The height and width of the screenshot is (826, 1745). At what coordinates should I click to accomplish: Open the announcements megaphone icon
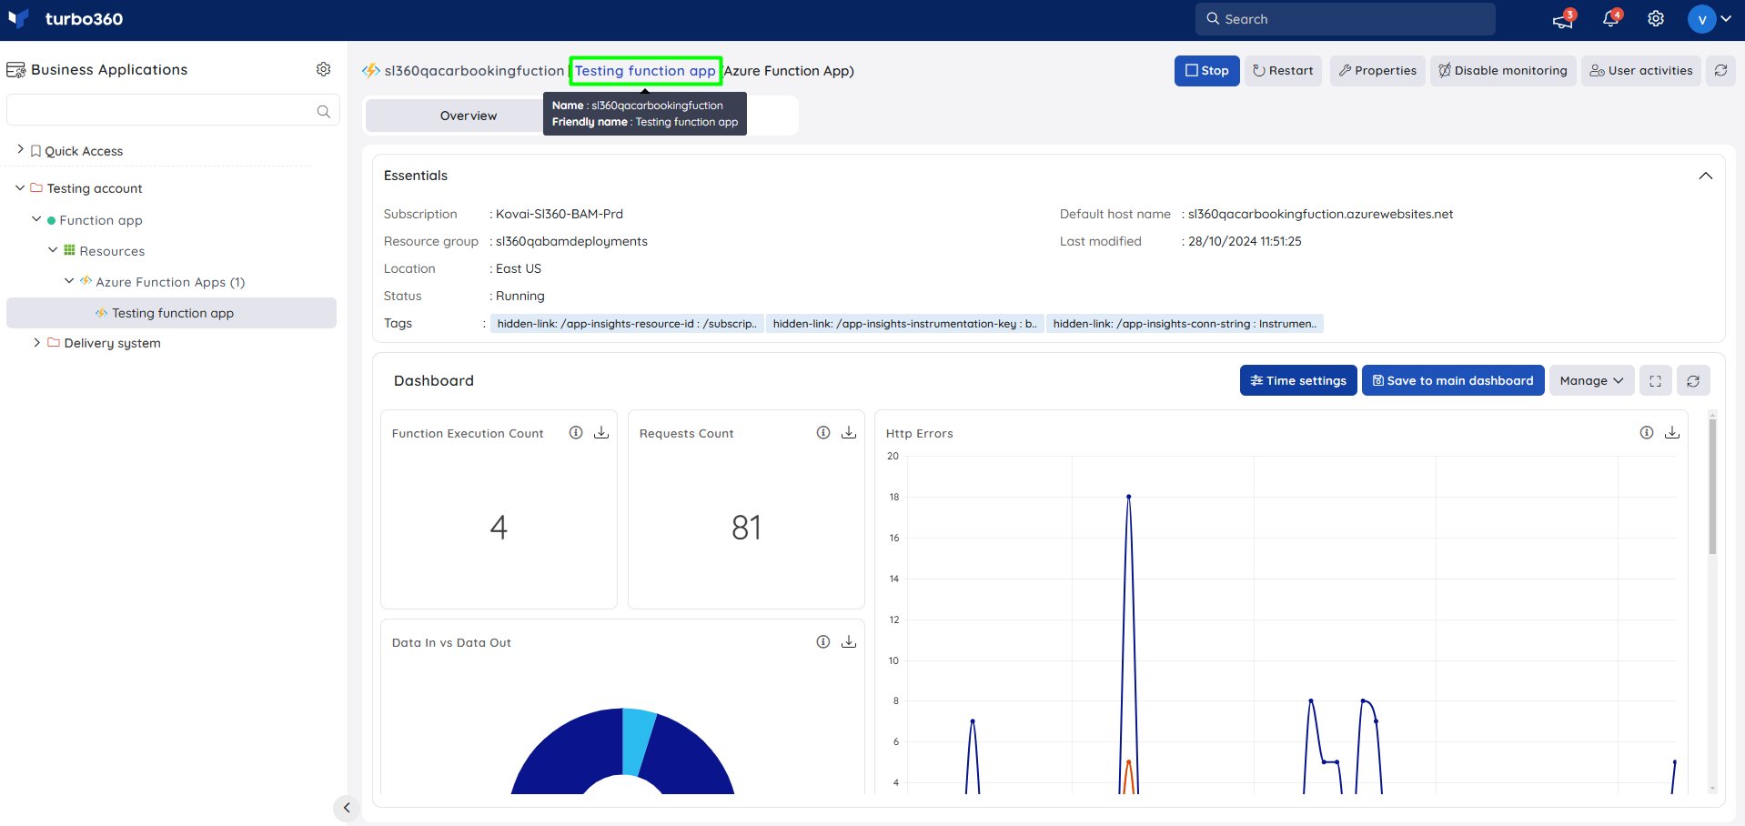pyautogui.click(x=1563, y=19)
